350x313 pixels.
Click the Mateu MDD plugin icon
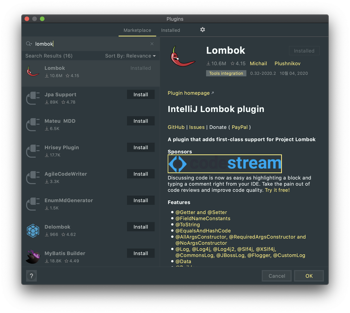point(33,124)
